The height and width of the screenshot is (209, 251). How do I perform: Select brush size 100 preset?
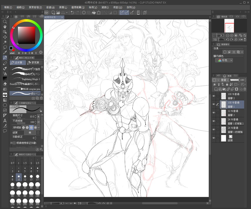coord(31,194)
